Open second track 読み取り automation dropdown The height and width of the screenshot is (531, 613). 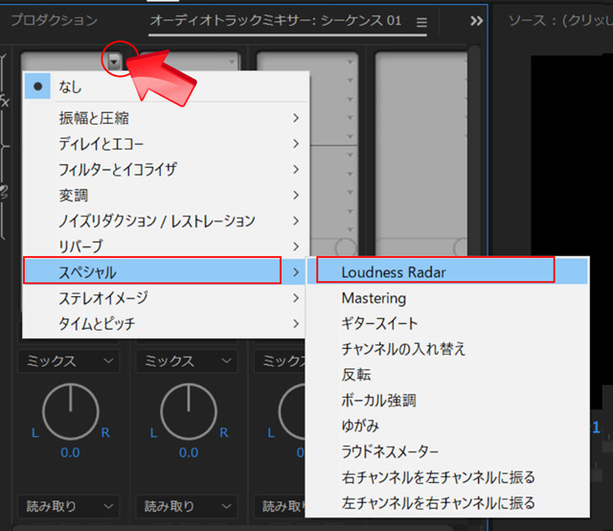[187, 506]
